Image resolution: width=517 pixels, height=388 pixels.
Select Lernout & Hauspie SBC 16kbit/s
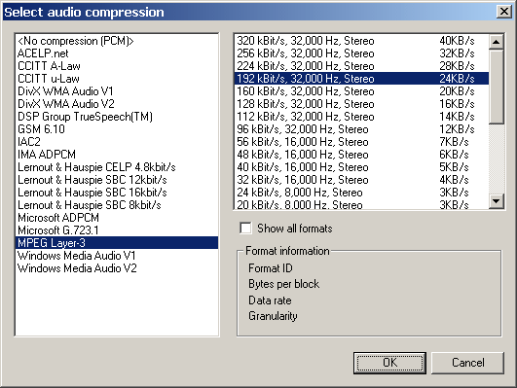[117, 193]
